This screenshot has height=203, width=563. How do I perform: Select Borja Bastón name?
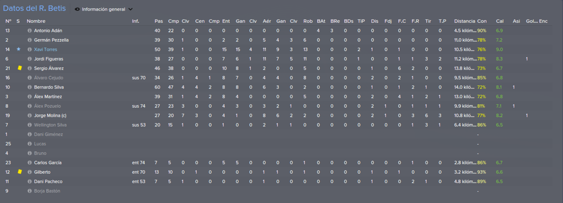click(47, 191)
